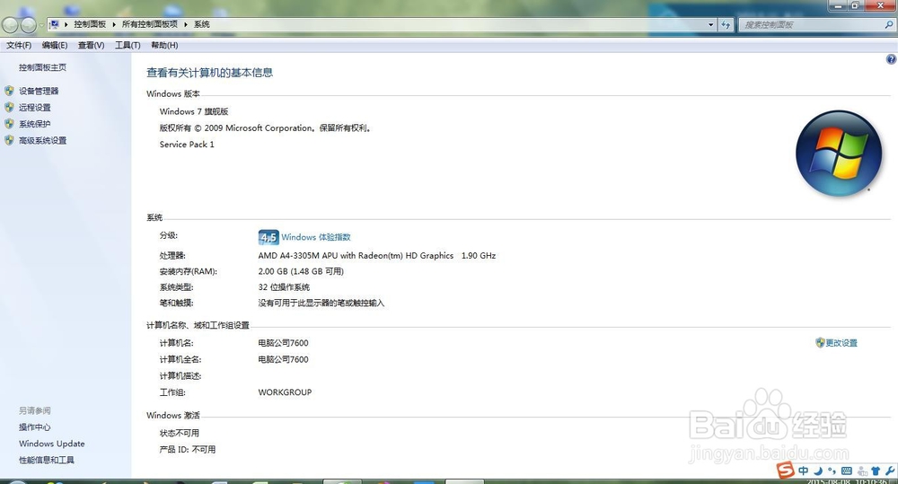Select 所有控制面板项 in the breadcrumb path
This screenshot has width=898, height=484.
coord(149,24)
